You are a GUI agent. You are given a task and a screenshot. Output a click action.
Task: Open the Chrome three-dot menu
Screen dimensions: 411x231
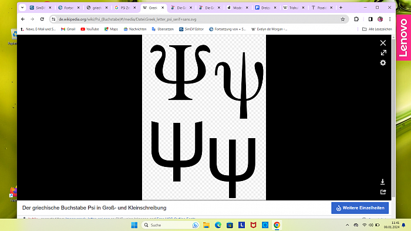[390, 19]
